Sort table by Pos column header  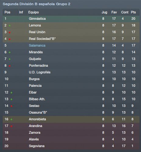click(7, 12)
